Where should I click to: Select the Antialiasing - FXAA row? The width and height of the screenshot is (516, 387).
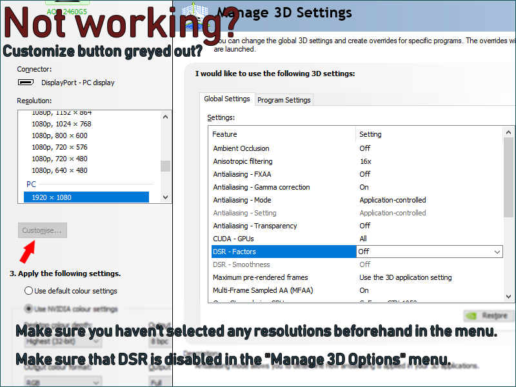click(357, 174)
